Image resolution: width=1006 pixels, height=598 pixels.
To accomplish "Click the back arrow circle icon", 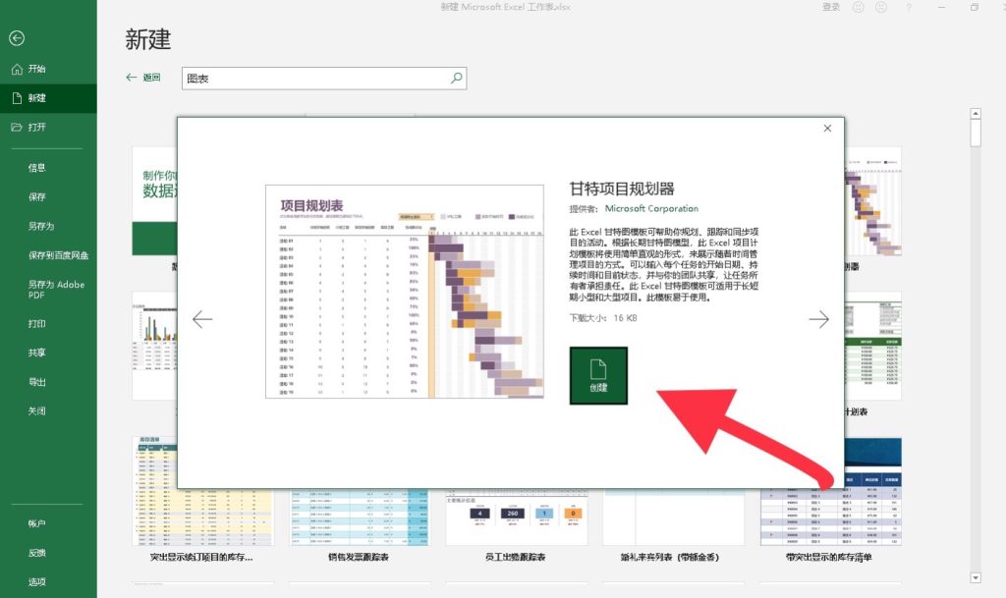I will pyautogui.click(x=17, y=38).
